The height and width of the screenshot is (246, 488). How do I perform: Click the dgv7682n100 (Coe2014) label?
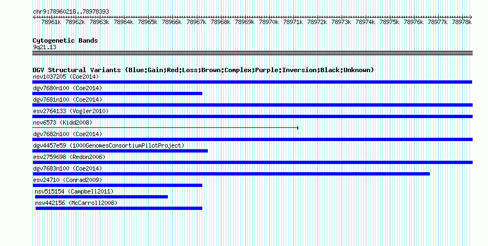pyautogui.click(x=67, y=134)
